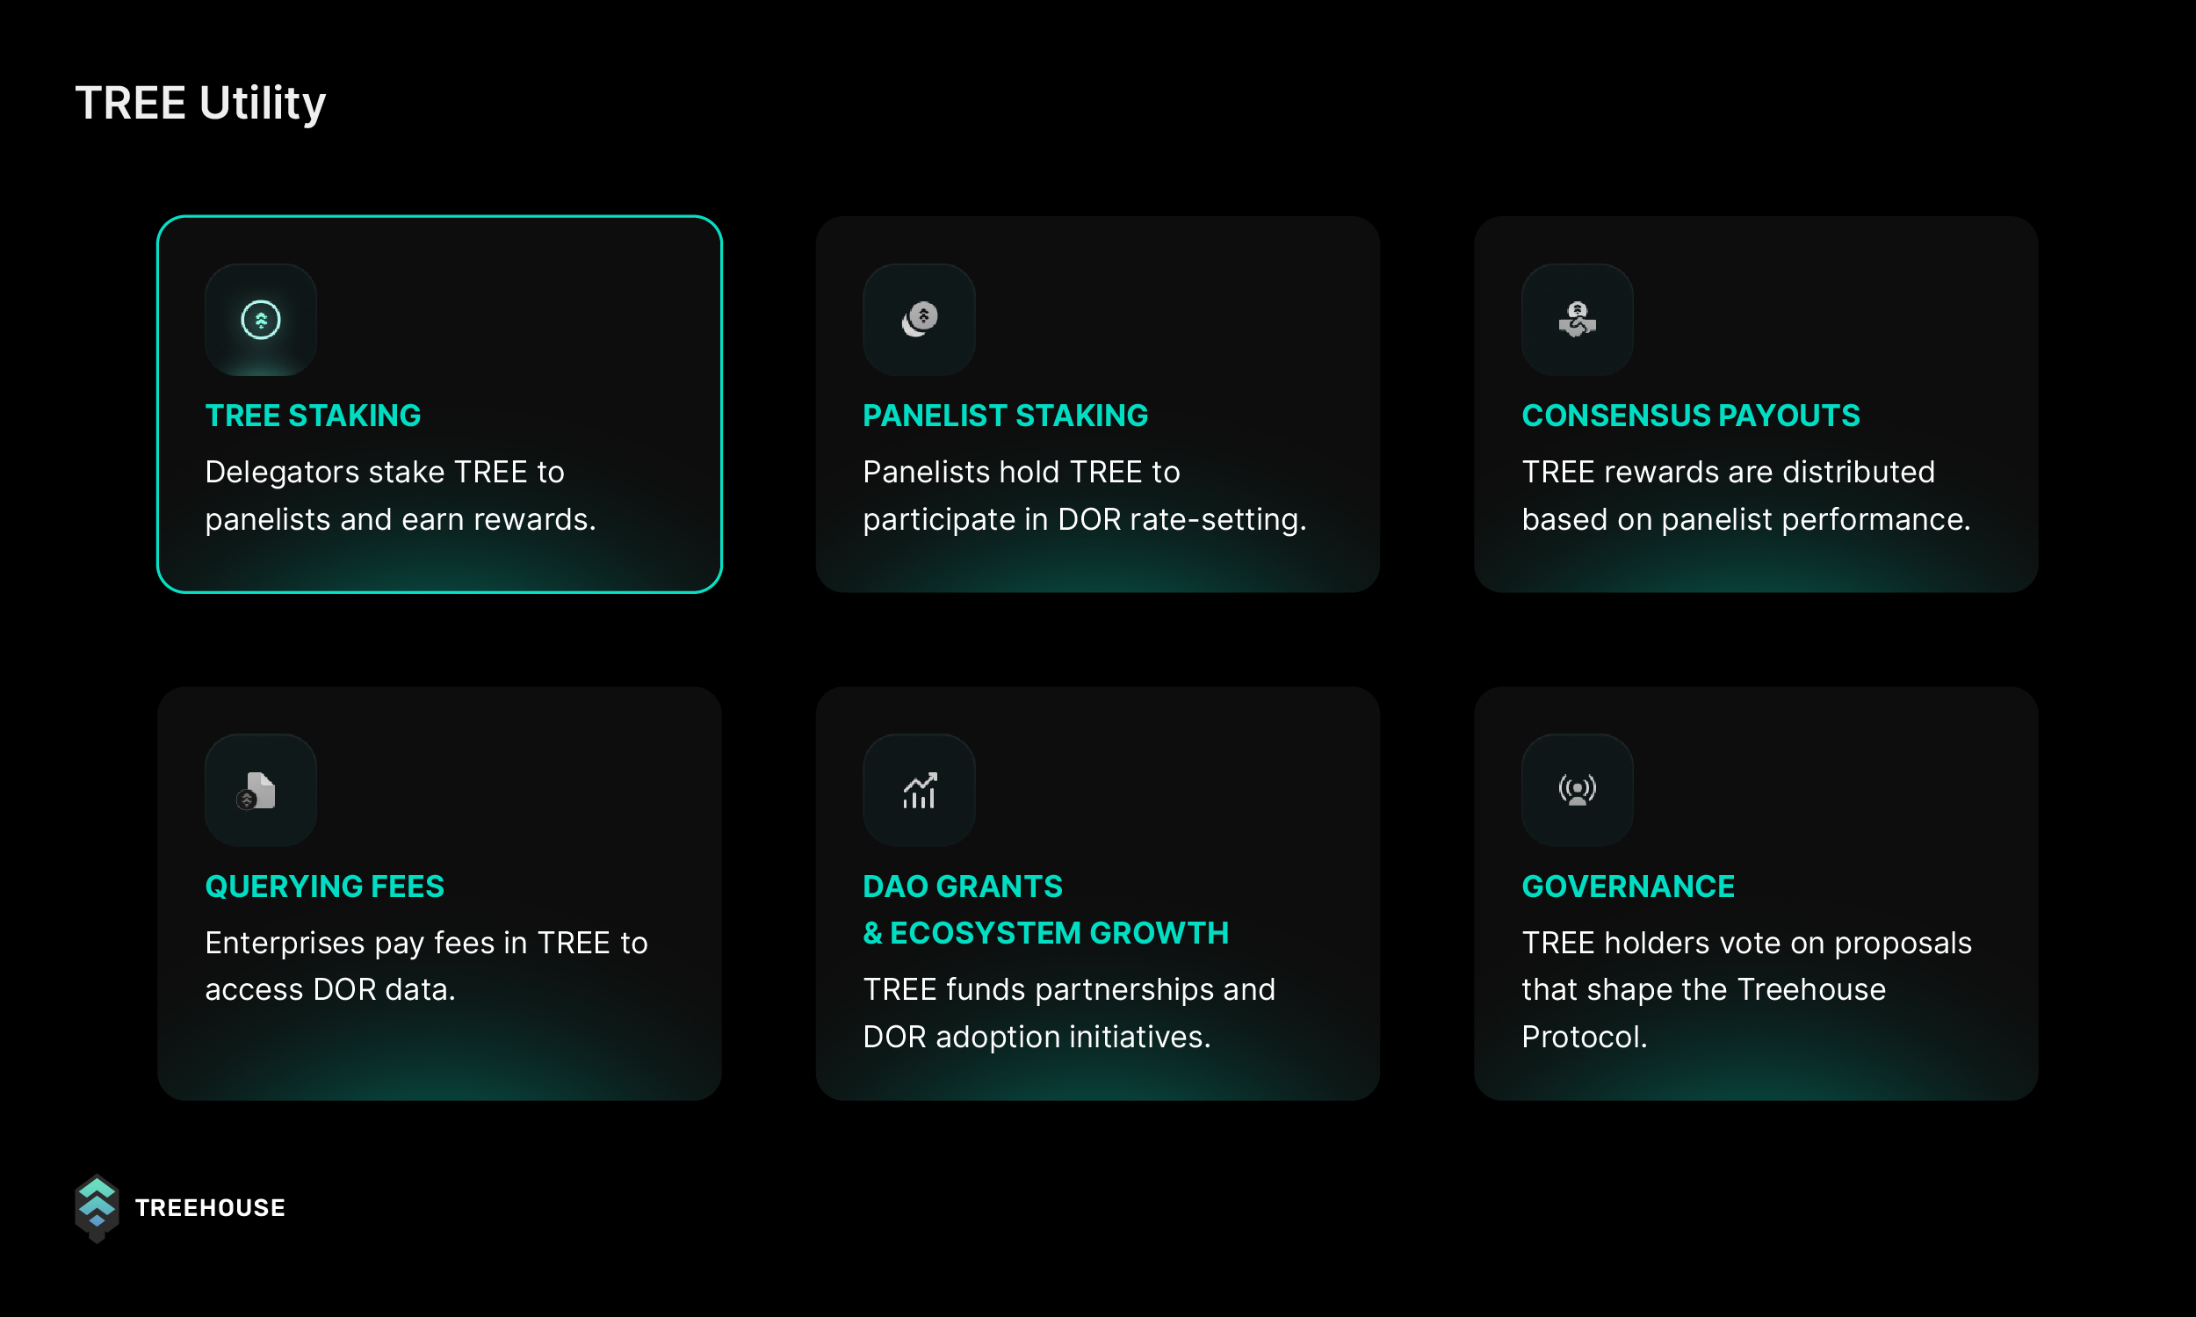This screenshot has height=1317, width=2196.
Task: Click the TREE Utility page title
Action: 200,103
